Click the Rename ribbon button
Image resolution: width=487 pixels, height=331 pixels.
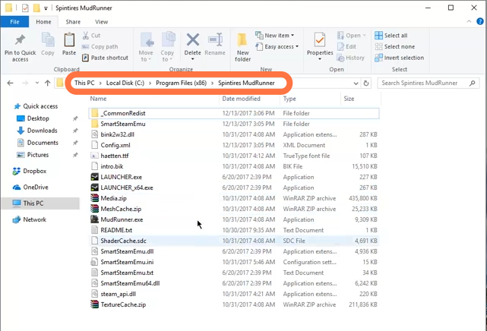[x=215, y=44]
